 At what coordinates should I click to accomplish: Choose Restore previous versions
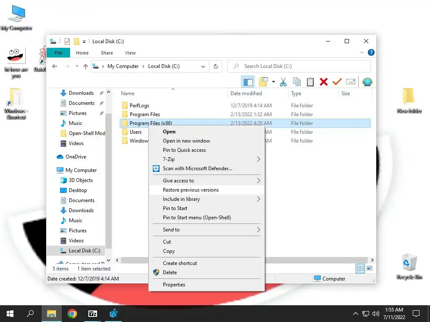[x=207, y=190]
